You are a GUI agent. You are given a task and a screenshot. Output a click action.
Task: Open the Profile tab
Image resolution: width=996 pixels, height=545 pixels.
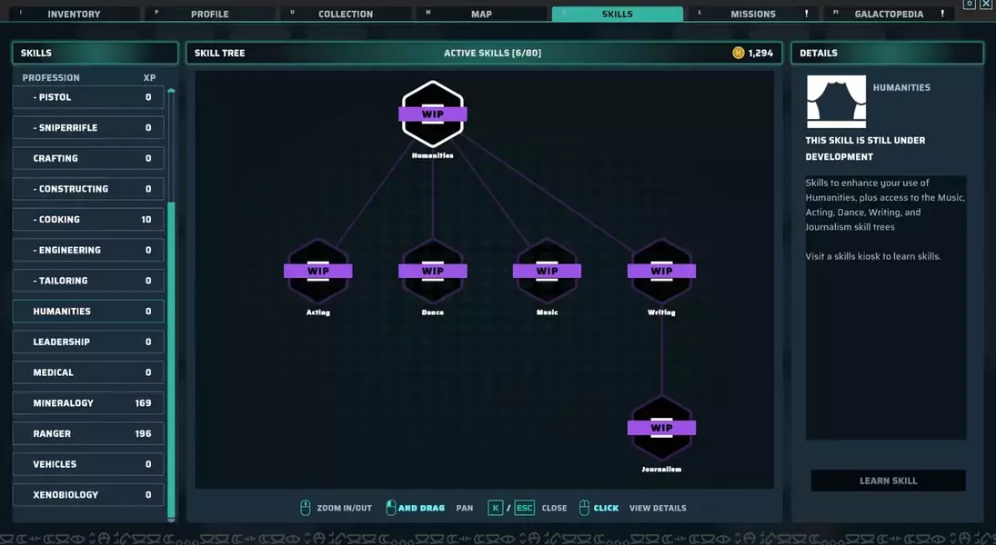tap(209, 14)
